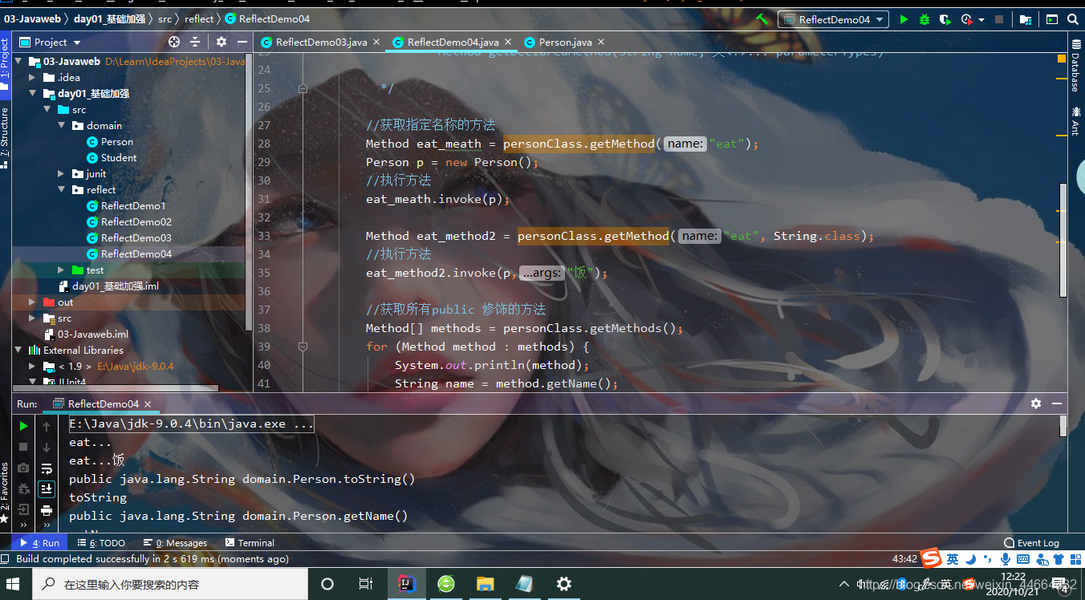Click the down stack trace arrow
Viewport: 1085px width, 600px height.
coord(47,447)
